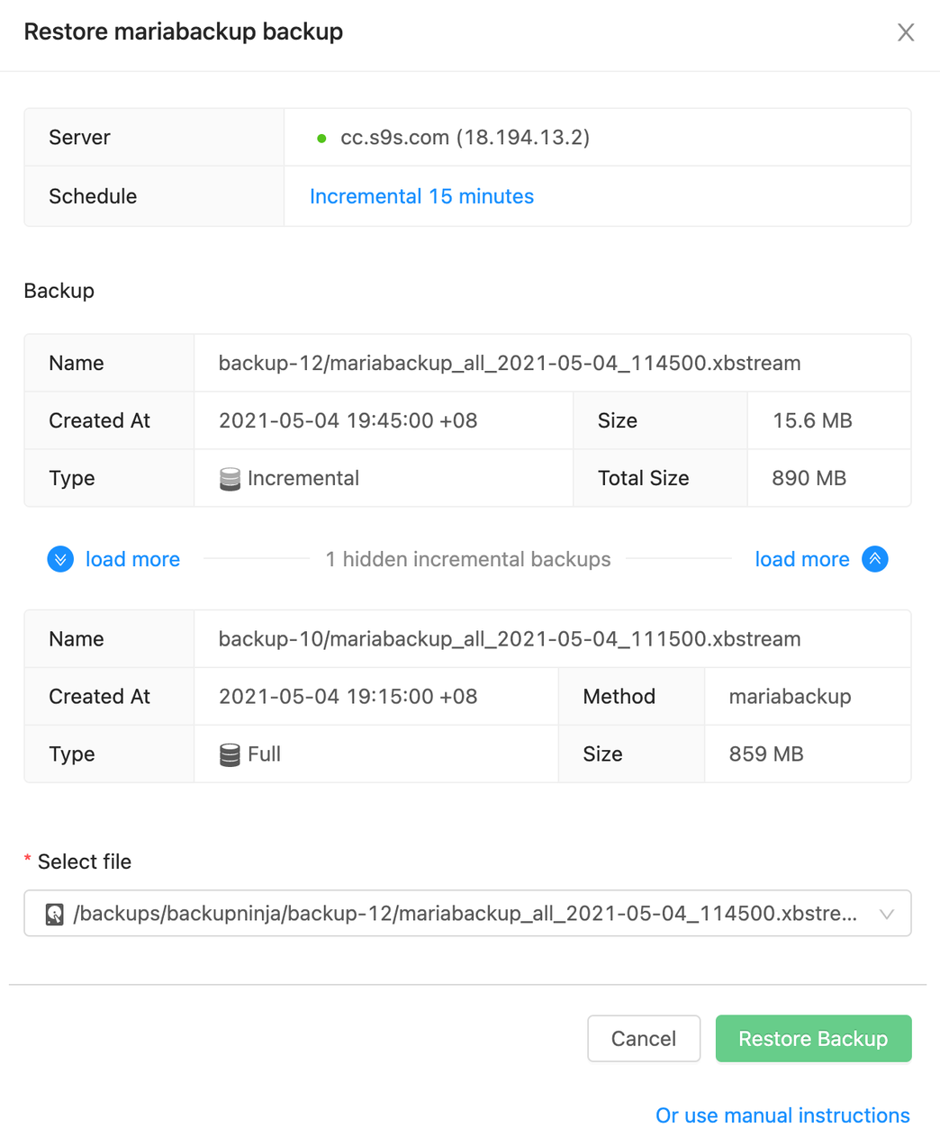Load more older incremental backups
This screenshot has height=1146, width=940.
[x=132, y=559]
